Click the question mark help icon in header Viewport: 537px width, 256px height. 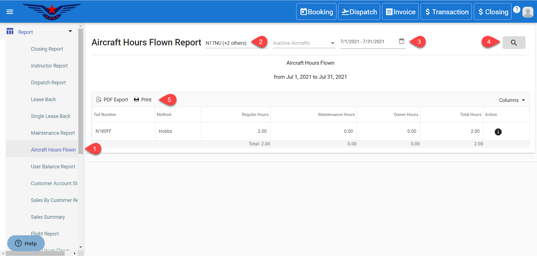click(517, 10)
